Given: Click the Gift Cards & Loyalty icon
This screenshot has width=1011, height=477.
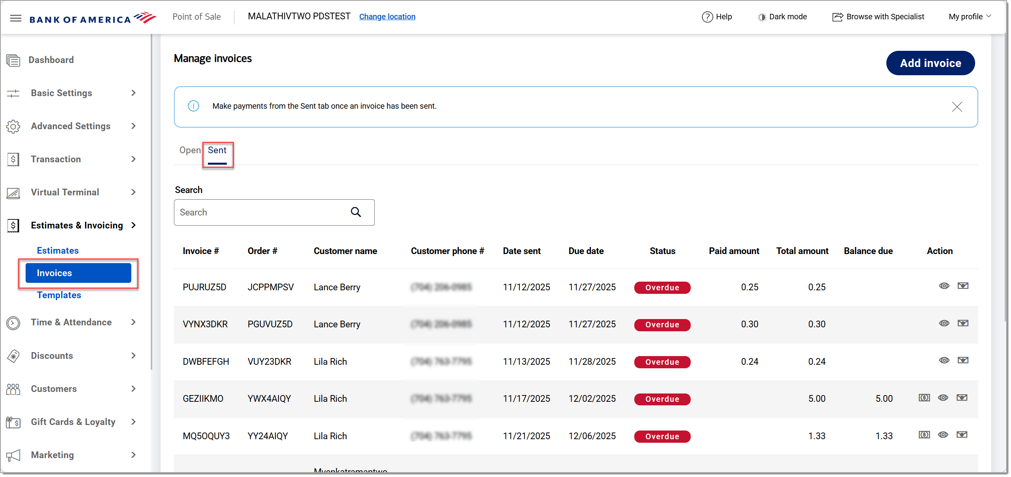Looking at the screenshot, I should 13,423.
